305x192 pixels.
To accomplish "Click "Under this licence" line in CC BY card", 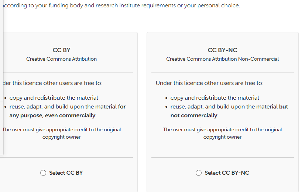I will tap(52, 83).
